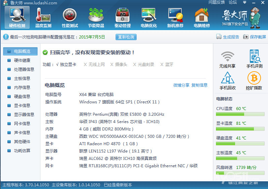Open the 温度监测 temperature monitor tool
Image resolution: width=268 pixels, height=189 pixels.
pyautogui.click(x=43, y=17)
